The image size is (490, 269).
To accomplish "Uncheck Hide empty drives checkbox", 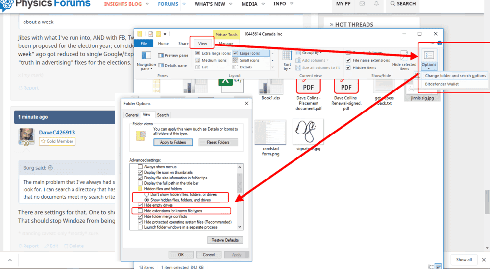I will coord(140,205).
